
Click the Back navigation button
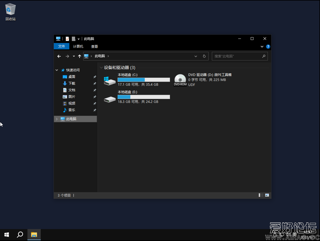point(59,56)
